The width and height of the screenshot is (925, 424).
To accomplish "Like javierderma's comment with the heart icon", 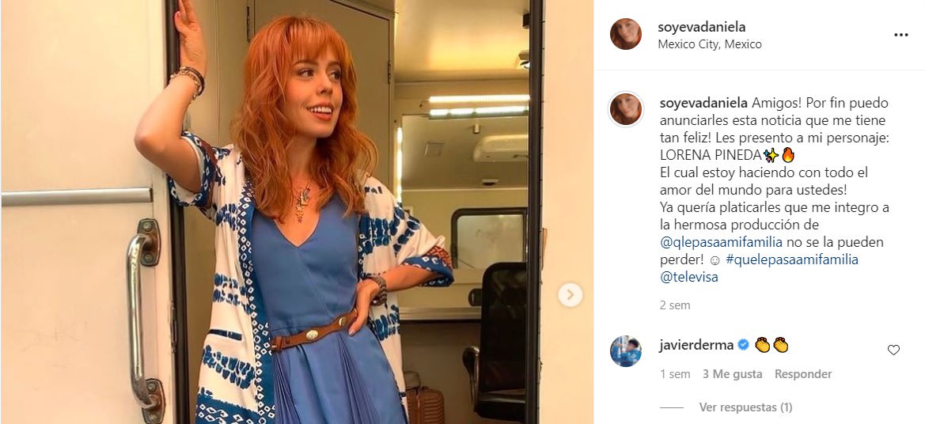I will pyautogui.click(x=893, y=350).
